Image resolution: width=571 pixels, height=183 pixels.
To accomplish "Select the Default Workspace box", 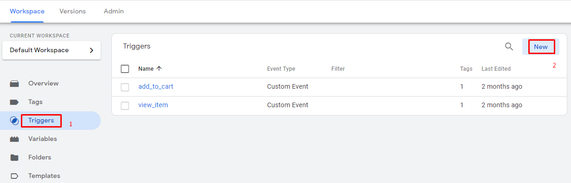I will (x=52, y=50).
